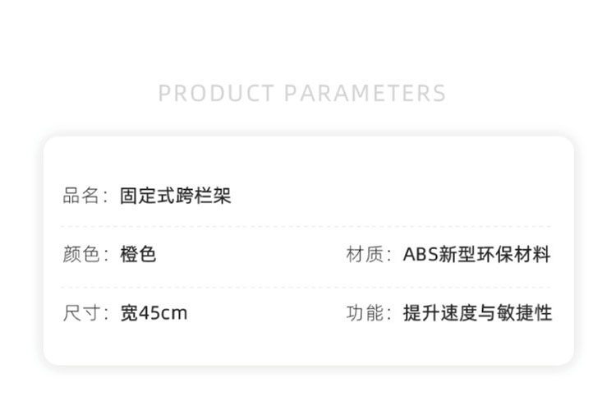Select the 尺寸 label

[x=81, y=313]
